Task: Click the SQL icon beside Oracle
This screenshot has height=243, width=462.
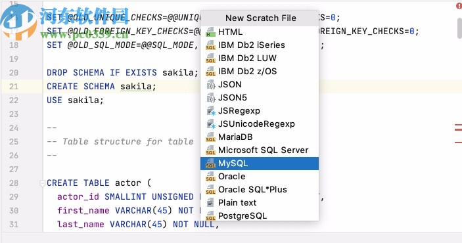Action: pos(210,177)
